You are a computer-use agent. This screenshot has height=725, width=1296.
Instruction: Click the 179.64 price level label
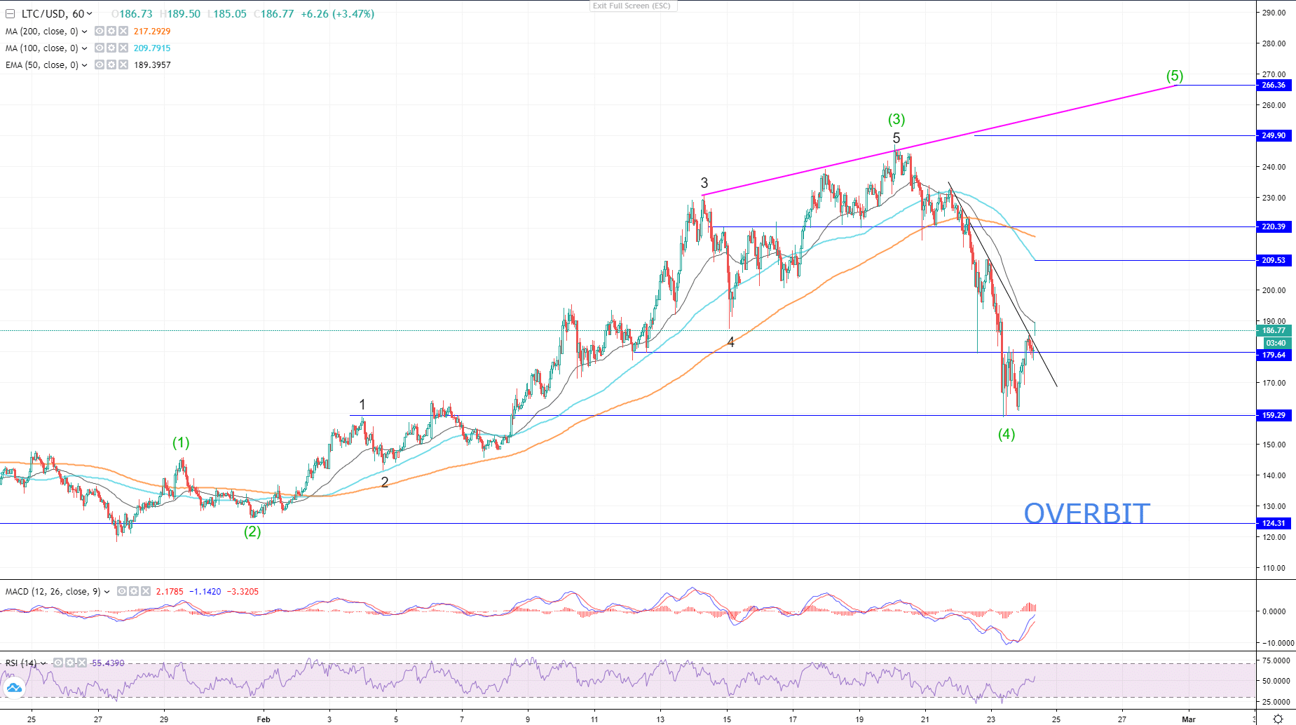click(x=1274, y=355)
